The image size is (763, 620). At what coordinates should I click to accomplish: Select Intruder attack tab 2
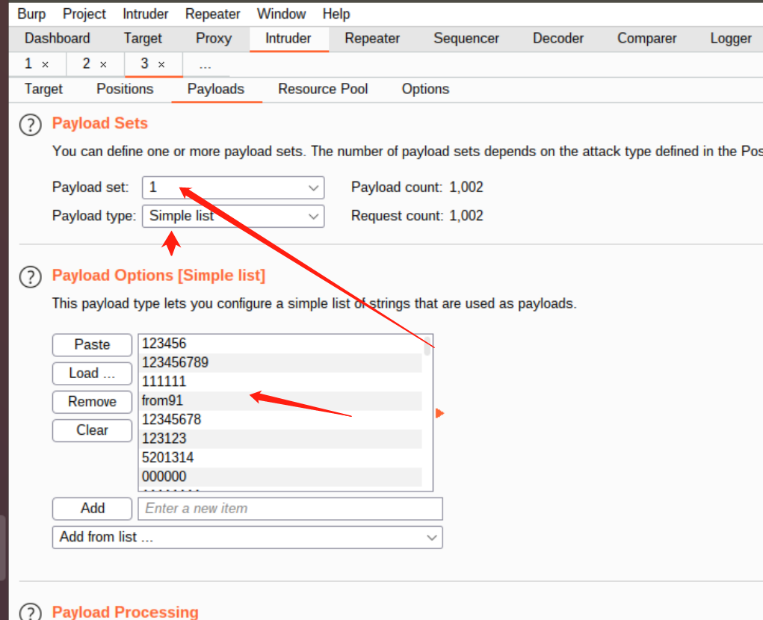coord(86,63)
